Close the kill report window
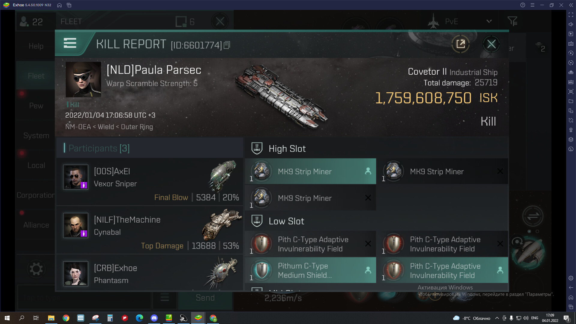The width and height of the screenshot is (576, 324). 491,44
